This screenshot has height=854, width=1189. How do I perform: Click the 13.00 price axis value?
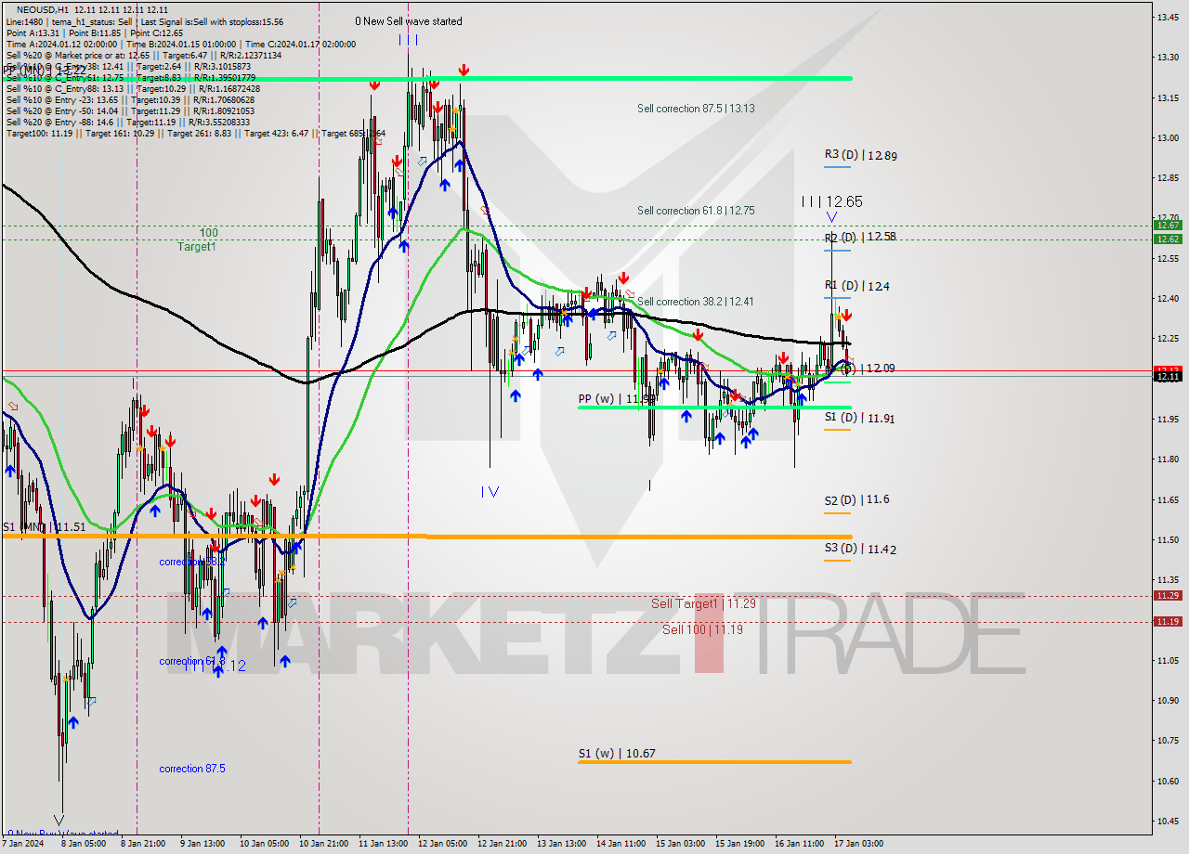1168,138
